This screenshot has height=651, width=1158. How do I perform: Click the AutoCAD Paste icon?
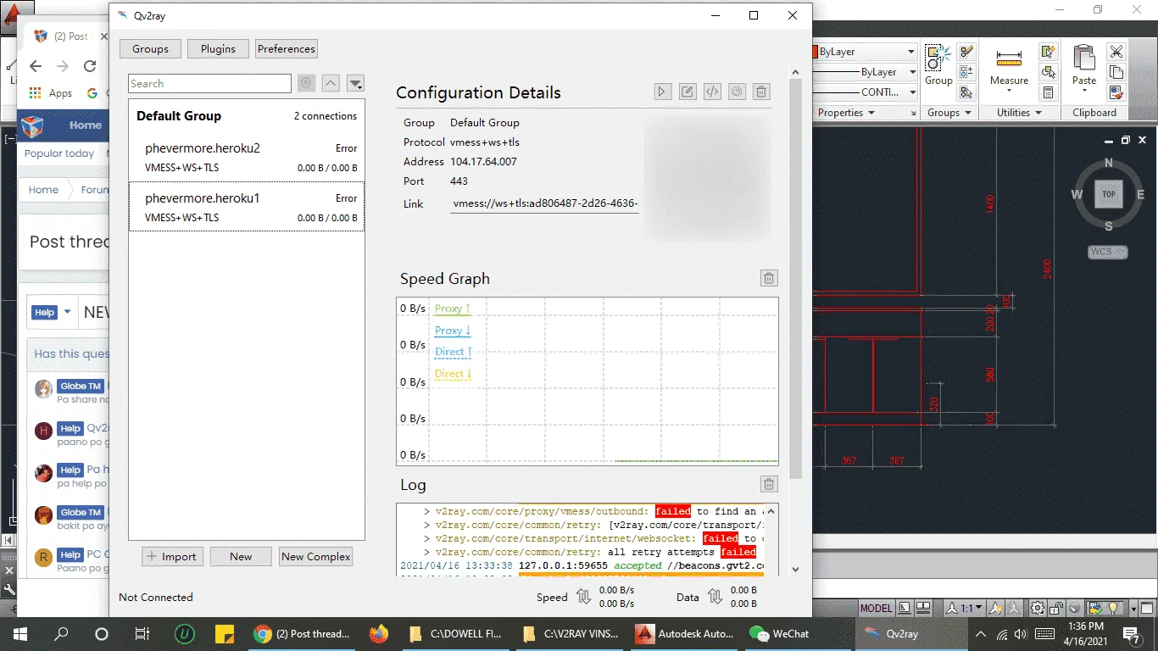(x=1084, y=58)
